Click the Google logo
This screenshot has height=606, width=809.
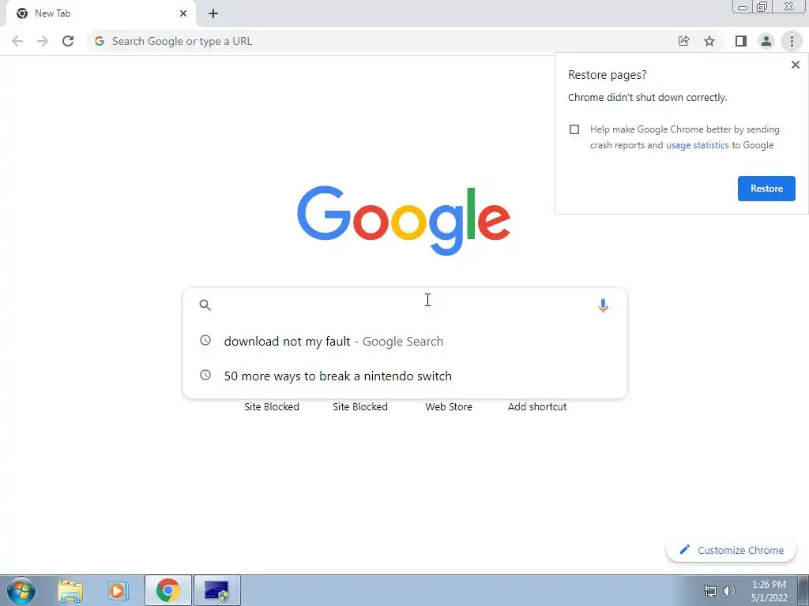pos(404,221)
